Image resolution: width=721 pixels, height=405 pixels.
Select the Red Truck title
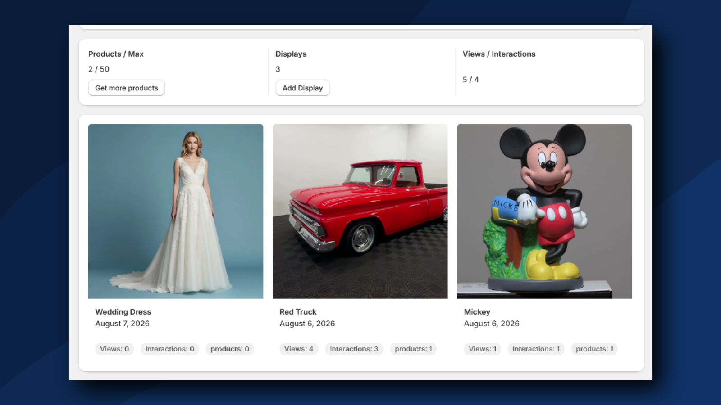298,312
